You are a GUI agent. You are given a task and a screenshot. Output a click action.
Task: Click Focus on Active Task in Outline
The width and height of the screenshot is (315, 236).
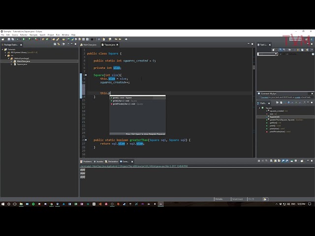click(277, 103)
